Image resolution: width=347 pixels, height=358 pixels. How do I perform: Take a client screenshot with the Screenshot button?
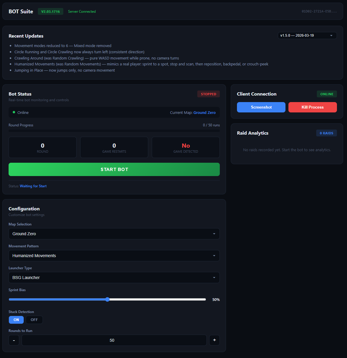pos(261,107)
